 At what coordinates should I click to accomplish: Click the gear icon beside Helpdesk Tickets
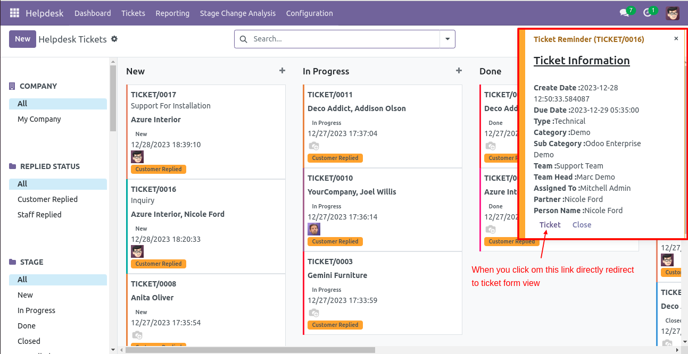[114, 39]
